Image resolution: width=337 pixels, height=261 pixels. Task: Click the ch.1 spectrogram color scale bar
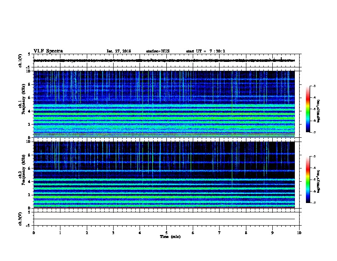click(308, 109)
